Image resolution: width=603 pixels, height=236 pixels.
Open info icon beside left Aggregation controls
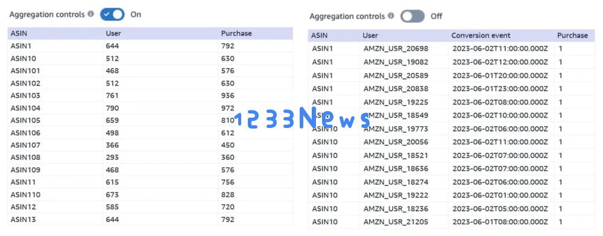point(91,14)
